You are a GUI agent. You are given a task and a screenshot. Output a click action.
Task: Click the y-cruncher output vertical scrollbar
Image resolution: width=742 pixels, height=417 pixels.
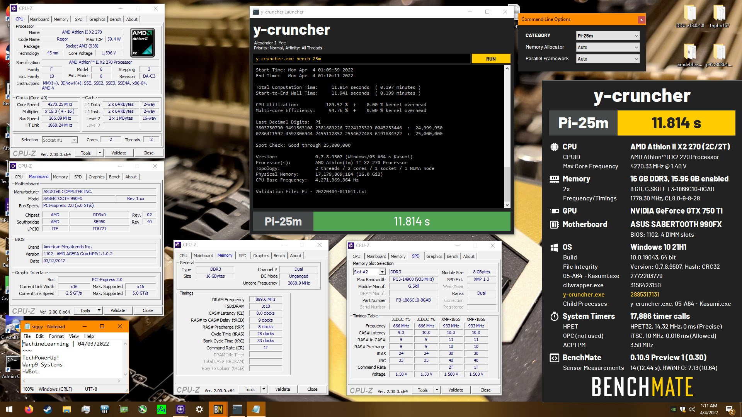click(507, 137)
